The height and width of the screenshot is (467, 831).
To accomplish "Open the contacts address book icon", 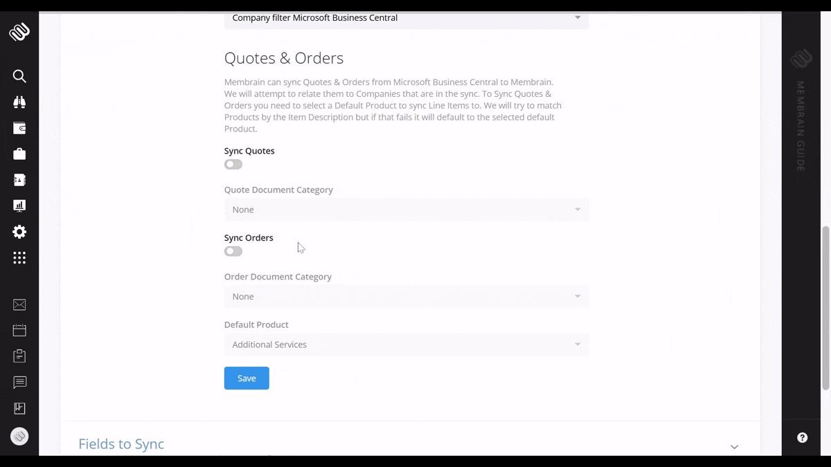I will 19,180.
